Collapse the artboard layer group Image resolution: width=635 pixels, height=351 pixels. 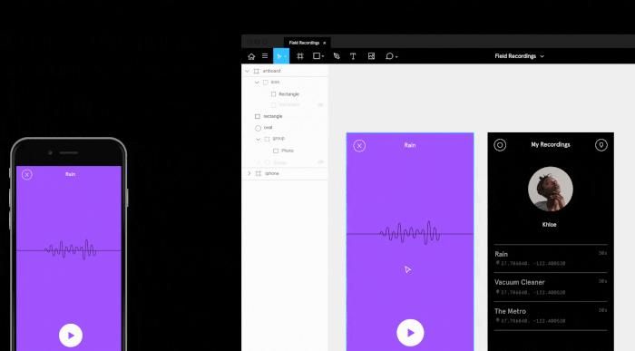pyautogui.click(x=247, y=71)
